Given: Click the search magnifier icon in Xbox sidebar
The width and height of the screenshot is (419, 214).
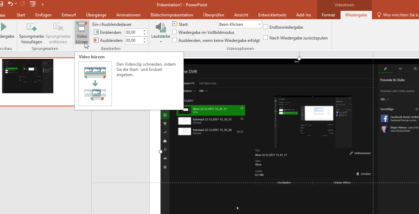Looking at the screenshot, I should click(165, 149).
